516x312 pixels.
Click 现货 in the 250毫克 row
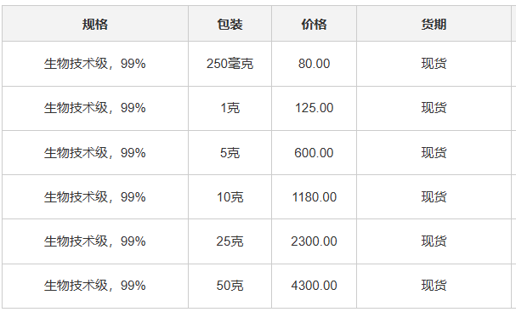pos(434,64)
